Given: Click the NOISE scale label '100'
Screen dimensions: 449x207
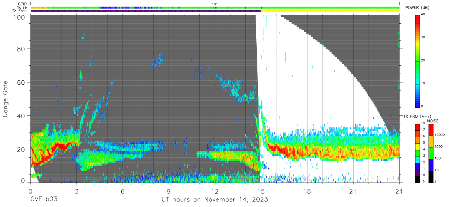Looking at the screenshot, I should click(x=437, y=158).
